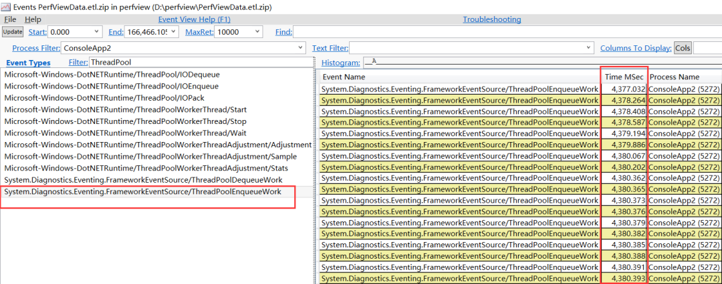Open the Event View Help (F1) link

[x=194, y=19]
